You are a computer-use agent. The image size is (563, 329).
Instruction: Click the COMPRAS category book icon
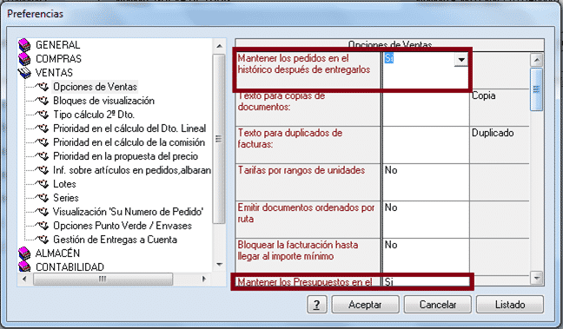click(25, 59)
